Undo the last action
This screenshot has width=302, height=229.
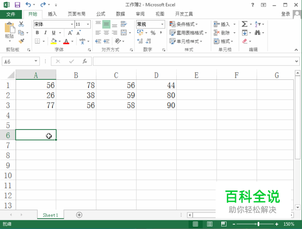click(x=28, y=4)
